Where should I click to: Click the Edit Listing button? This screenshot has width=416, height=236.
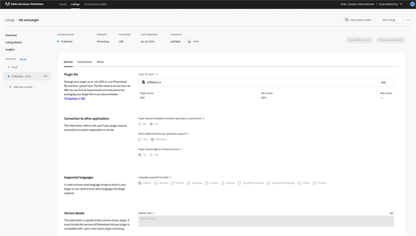click(388, 20)
